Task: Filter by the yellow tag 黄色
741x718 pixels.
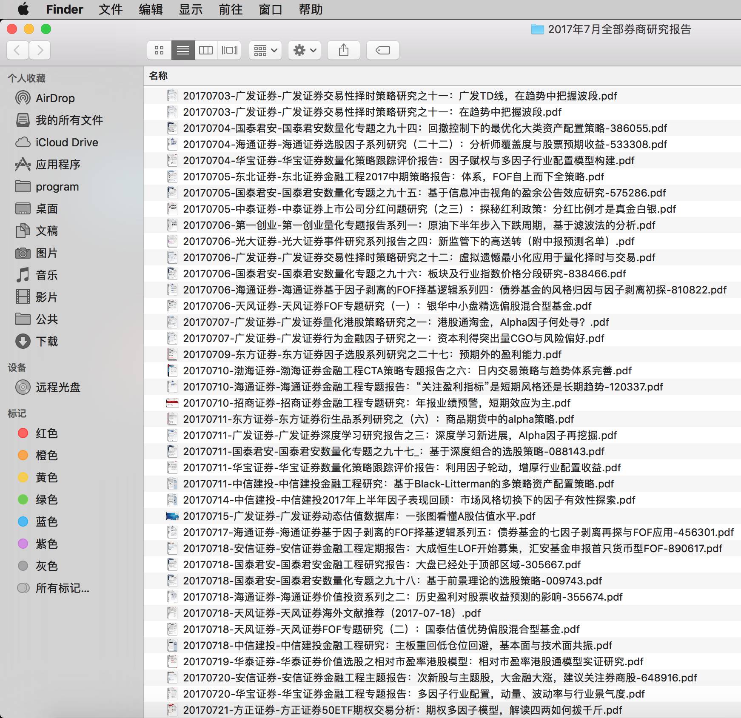Action: point(38,478)
